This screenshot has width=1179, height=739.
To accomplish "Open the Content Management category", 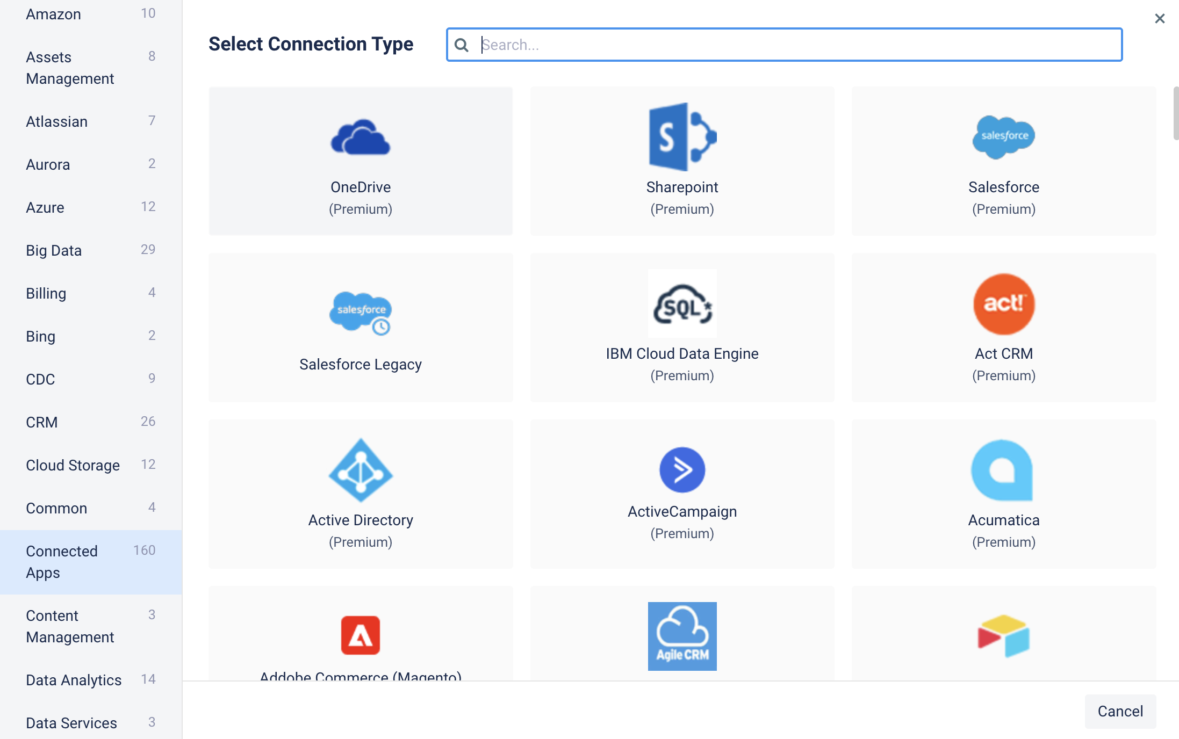I will click(x=91, y=626).
